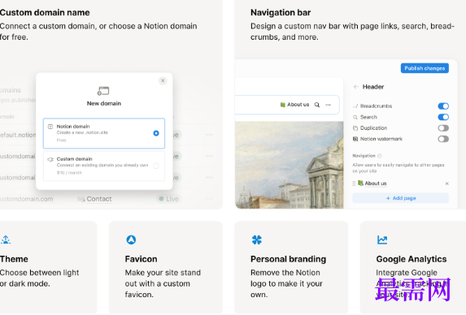466x315 pixels.
Task: Turn off the Breadcrumbs toggle
Action: pos(443,106)
